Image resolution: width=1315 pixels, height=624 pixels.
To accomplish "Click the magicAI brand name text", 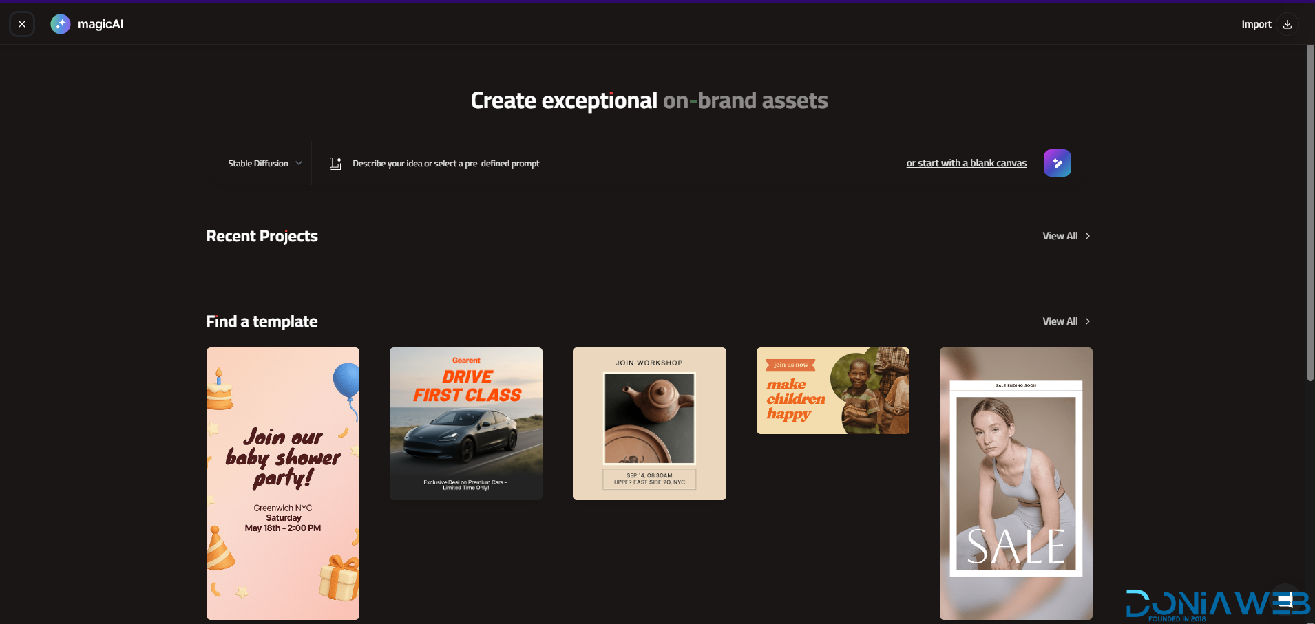I will click(101, 24).
